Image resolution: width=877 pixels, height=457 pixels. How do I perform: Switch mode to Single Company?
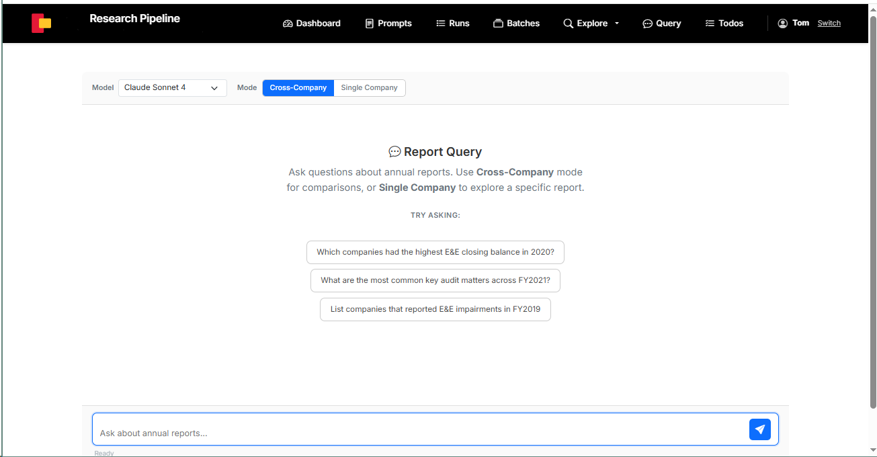369,87
